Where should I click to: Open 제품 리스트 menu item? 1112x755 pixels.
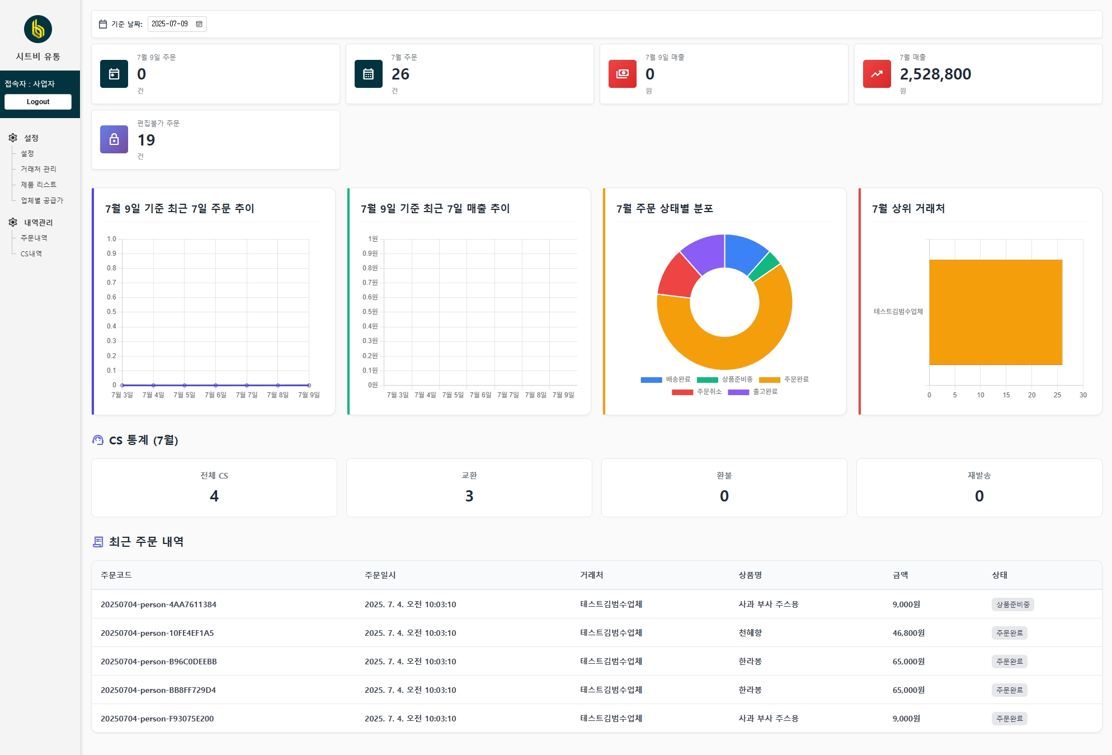point(39,185)
